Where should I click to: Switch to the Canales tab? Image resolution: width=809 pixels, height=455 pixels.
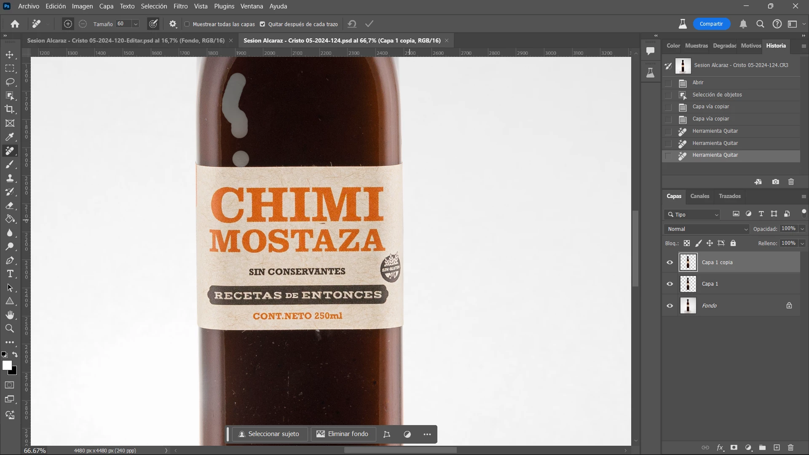click(x=699, y=196)
